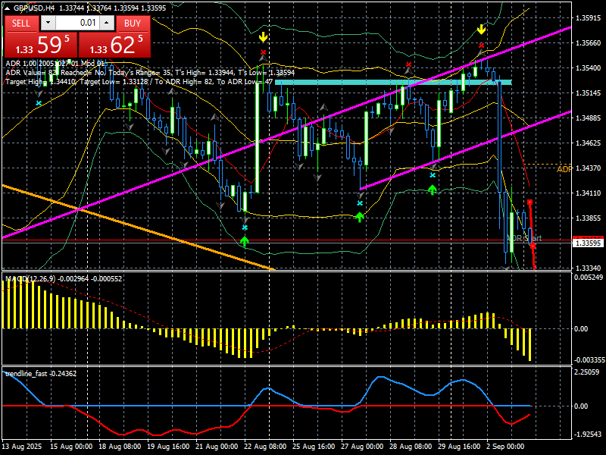Click the 1.35400 price axis label

click(589, 67)
